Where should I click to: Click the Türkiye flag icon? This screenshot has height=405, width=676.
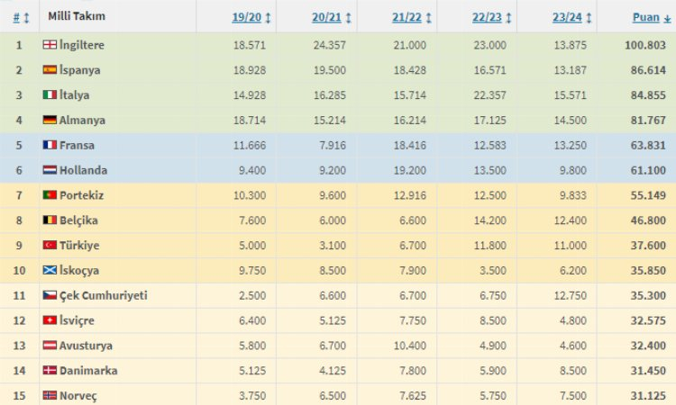point(50,245)
